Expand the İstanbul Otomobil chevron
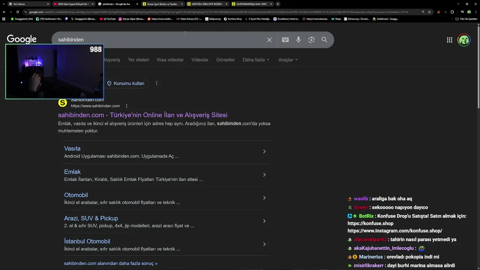The height and width of the screenshot is (270, 480). click(264, 244)
